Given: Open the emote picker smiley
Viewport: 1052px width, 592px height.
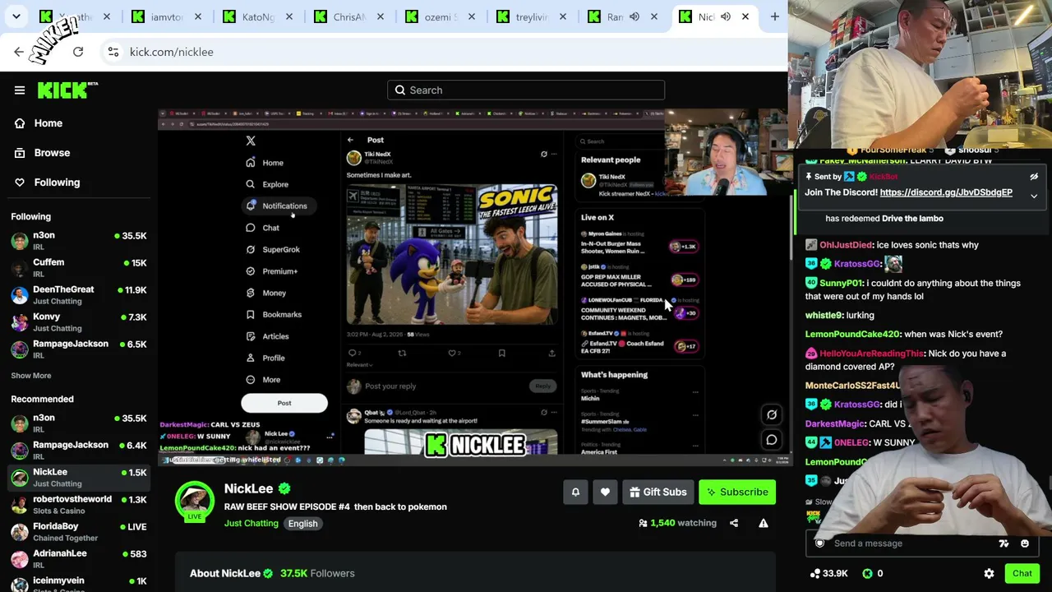Looking at the screenshot, I should click(x=1025, y=543).
